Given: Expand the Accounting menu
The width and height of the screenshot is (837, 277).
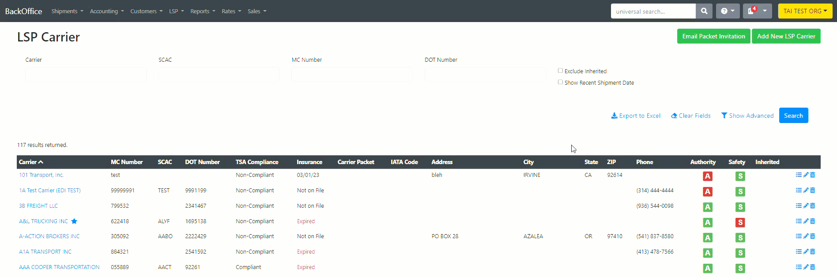Looking at the screenshot, I should tap(107, 11).
